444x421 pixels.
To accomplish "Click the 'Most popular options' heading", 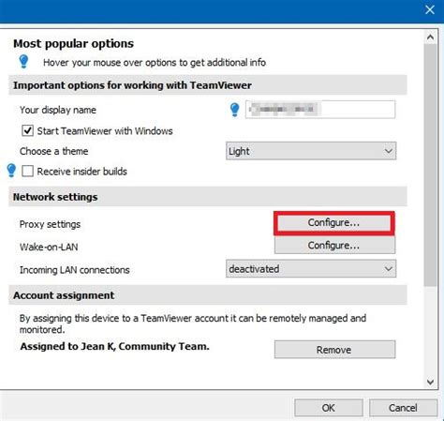I will (73, 43).
